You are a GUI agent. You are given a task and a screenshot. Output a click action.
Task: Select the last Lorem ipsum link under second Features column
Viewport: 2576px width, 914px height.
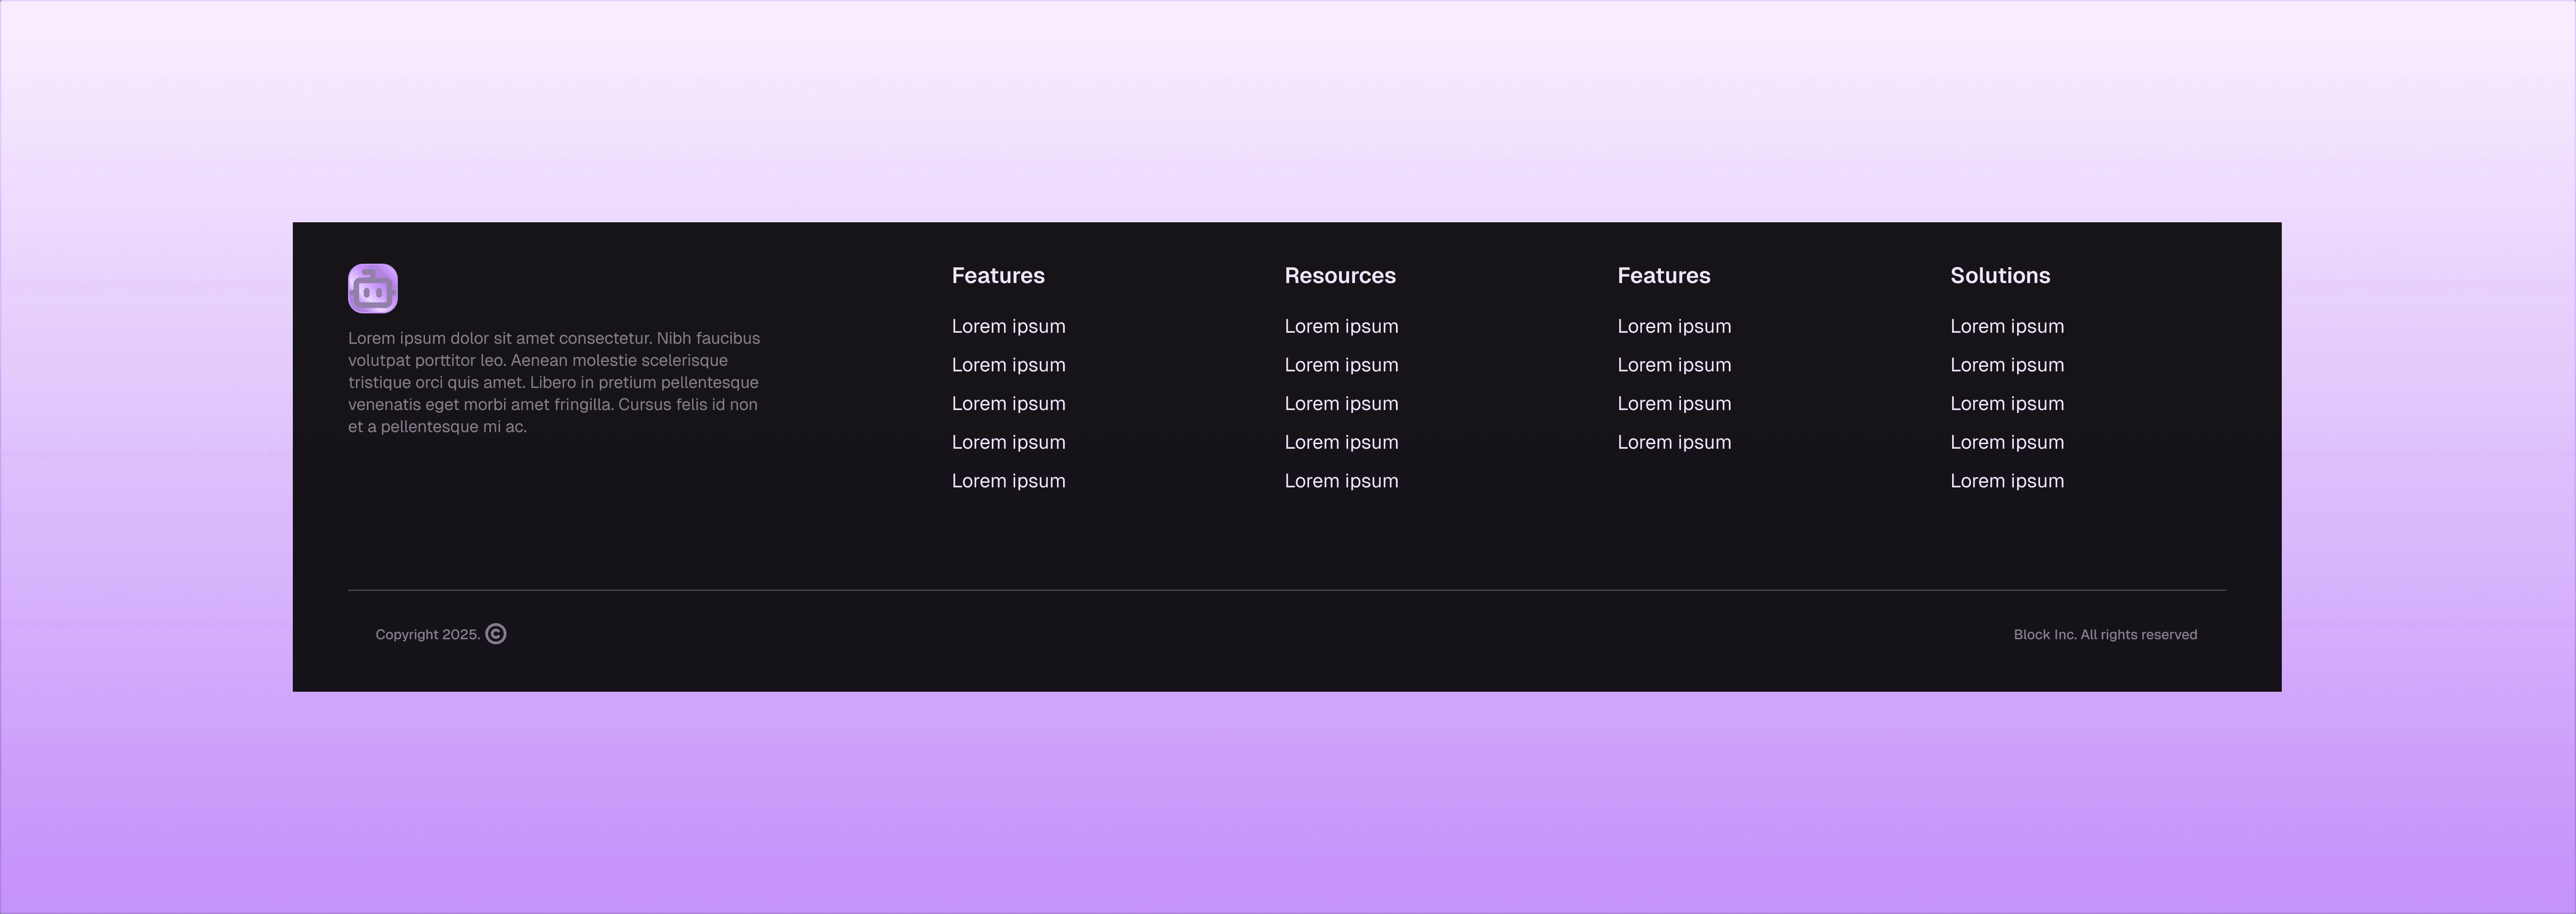click(1674, 442)
